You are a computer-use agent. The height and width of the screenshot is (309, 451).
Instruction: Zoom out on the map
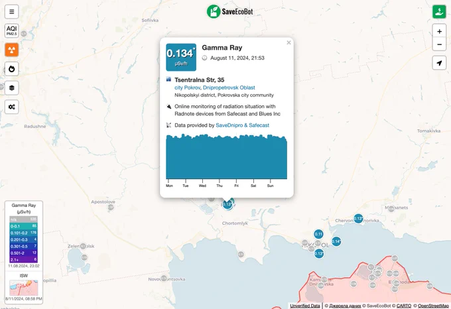pos(439,44)
